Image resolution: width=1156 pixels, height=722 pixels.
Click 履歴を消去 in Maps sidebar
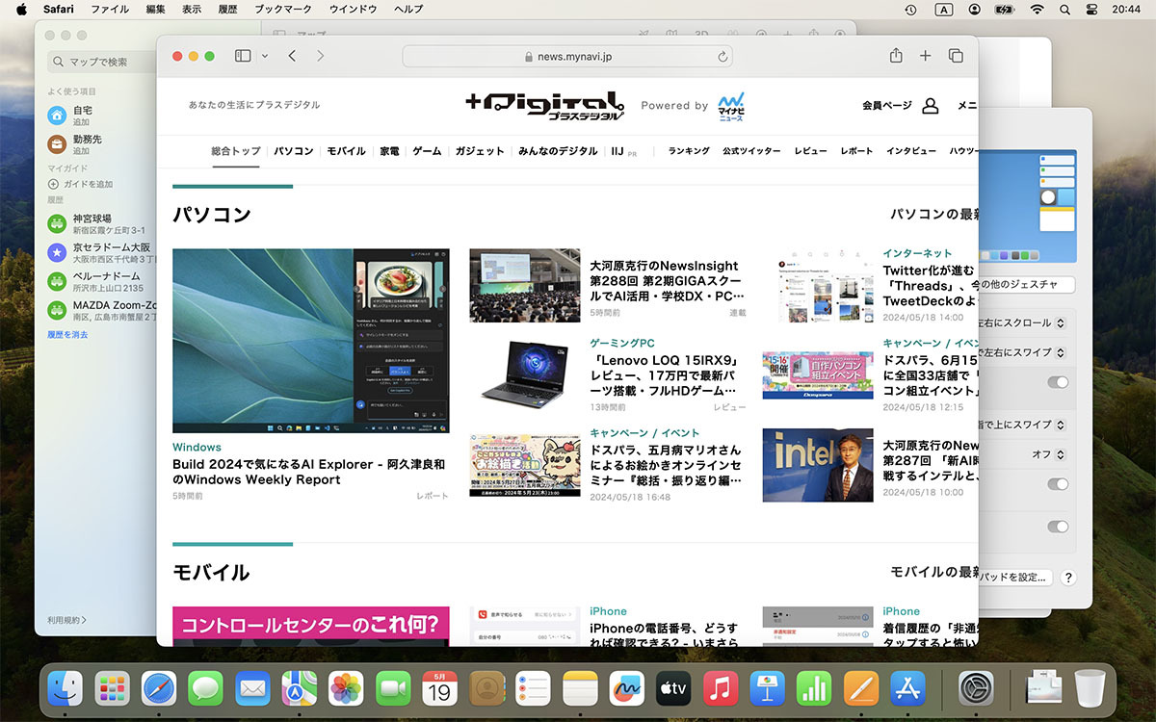[67, 335]
